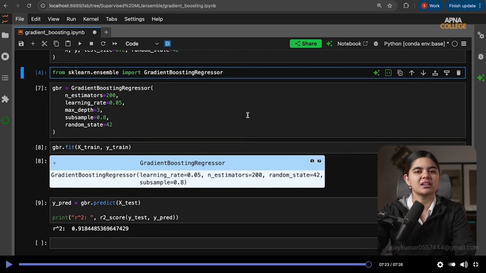Viewport: 486px width, 273px height.
Task: Click the green code brackets cell icon
Action: [x=388, y=73]
